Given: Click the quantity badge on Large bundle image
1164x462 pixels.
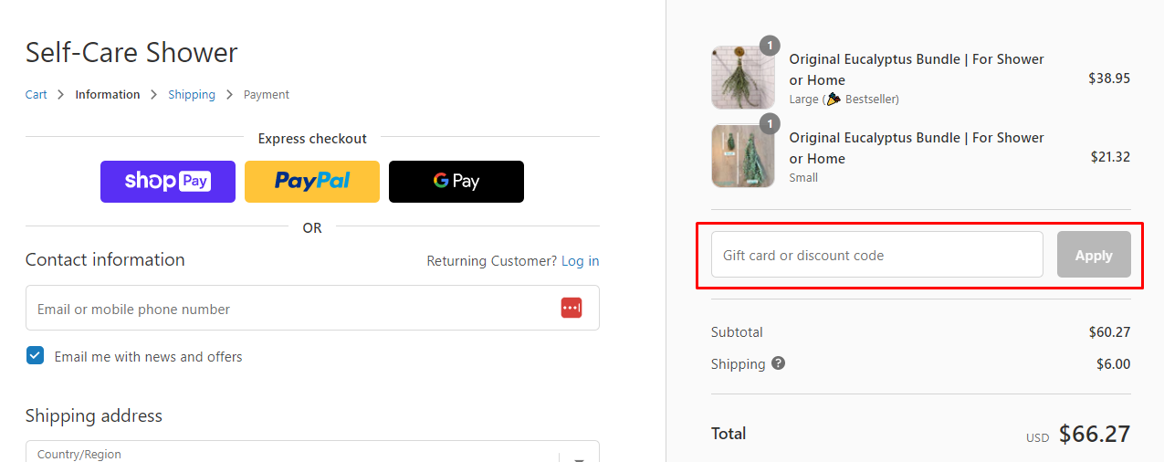Looking at the screenshot, I should 770,45.
